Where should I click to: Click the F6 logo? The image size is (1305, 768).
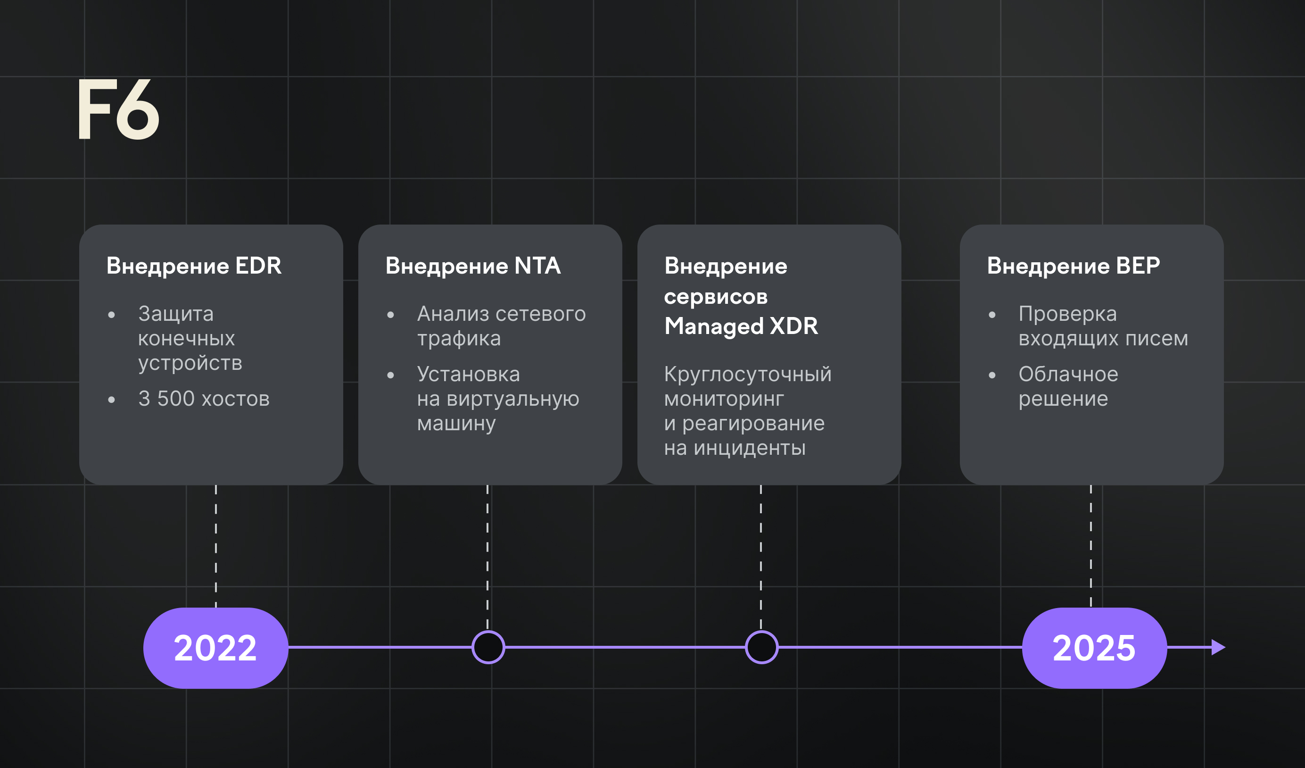[x=118, y=109]
